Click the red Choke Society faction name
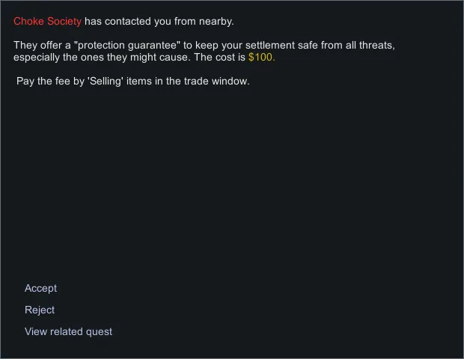Screen dimensions: 464x359 [47, 22]
